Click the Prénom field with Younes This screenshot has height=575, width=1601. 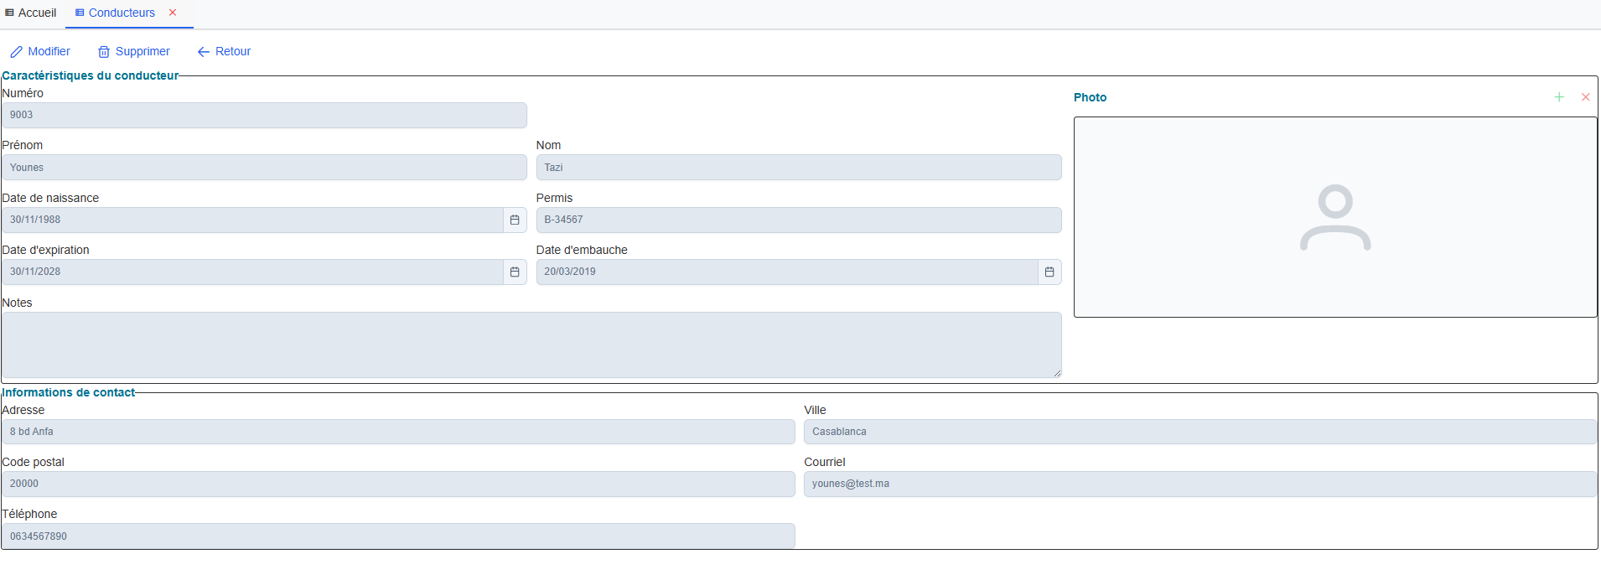[x=264, y=168]
